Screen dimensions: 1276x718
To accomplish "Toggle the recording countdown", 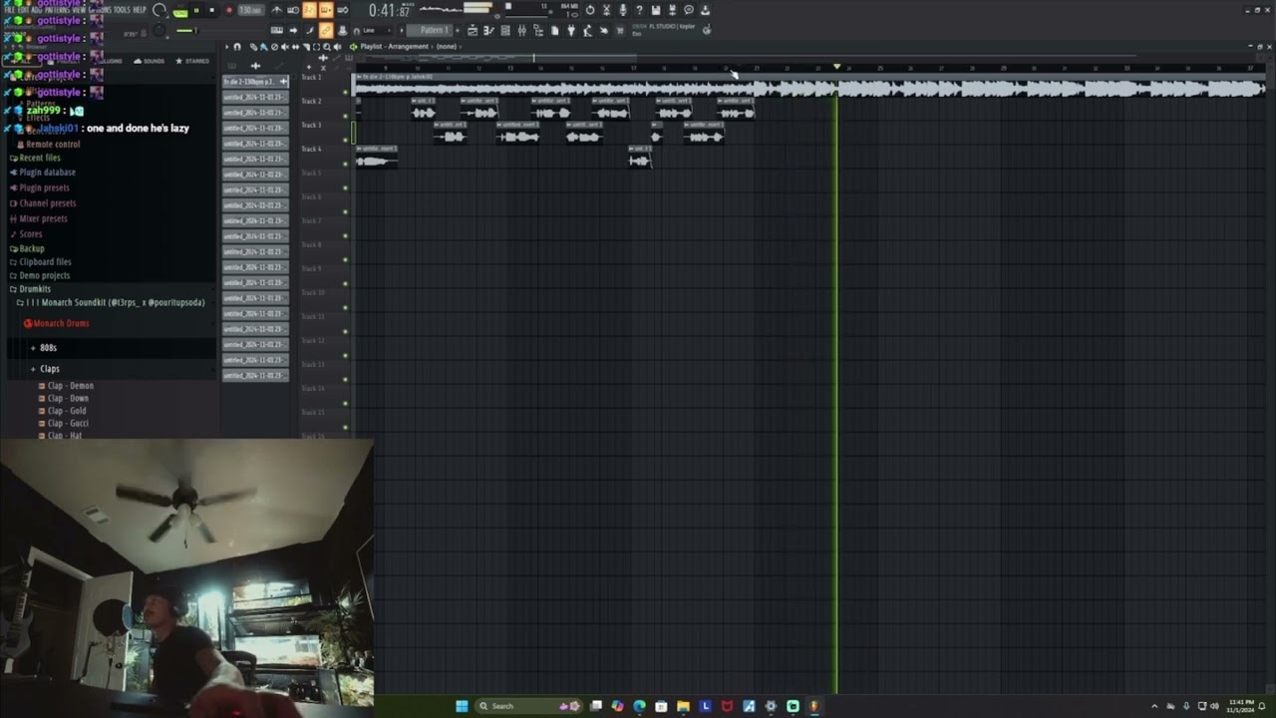I will click(x=310, y=10).
